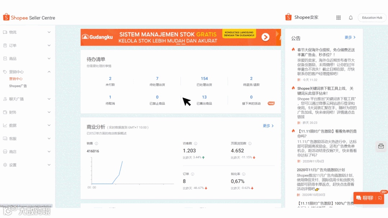Click second banner carousel indicator dot

[x=183, y=44]
